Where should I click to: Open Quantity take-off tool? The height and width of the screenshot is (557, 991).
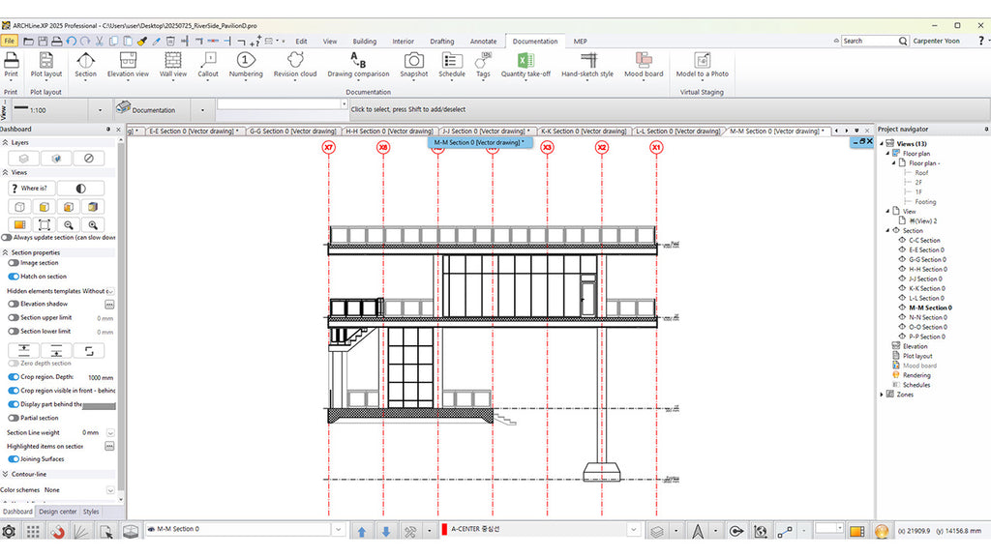[526, 65]
